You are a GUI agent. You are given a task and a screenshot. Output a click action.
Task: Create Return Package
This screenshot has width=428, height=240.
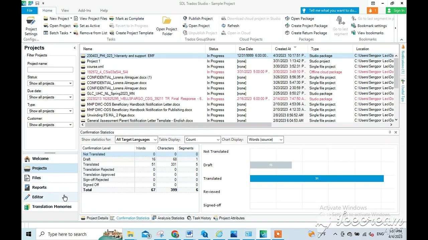tap(306, 33)
